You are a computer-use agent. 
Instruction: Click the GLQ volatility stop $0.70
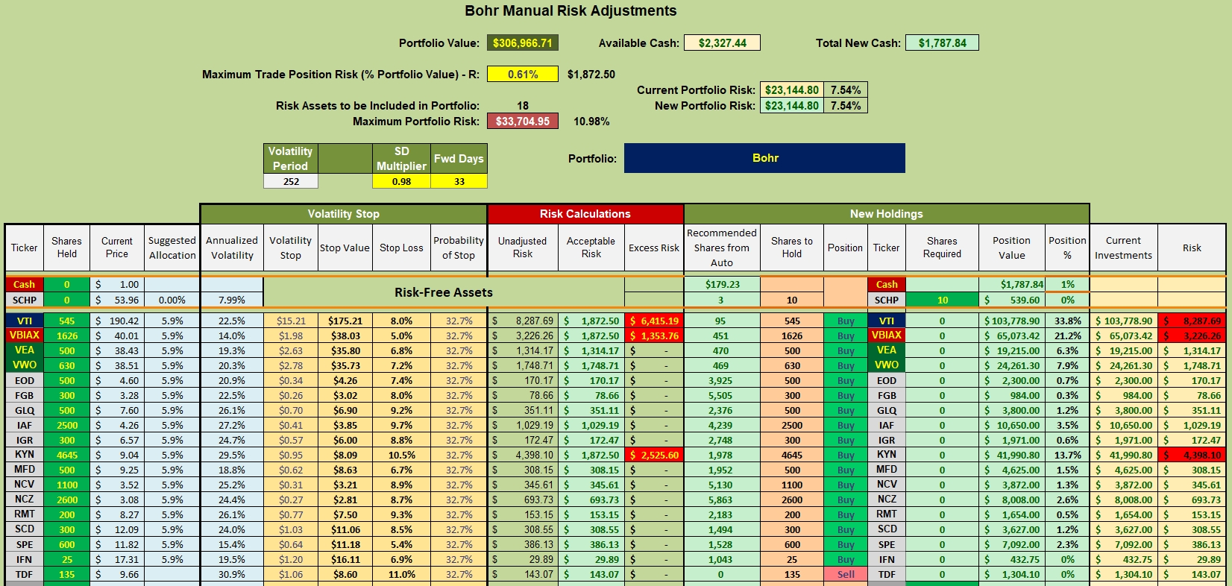click(291, 410)
